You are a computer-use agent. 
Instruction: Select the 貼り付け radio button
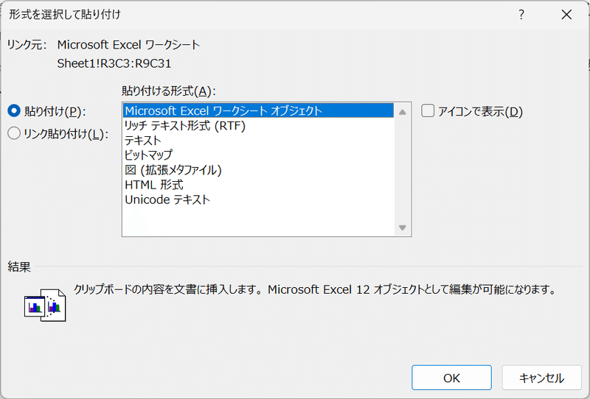(14, 111)
